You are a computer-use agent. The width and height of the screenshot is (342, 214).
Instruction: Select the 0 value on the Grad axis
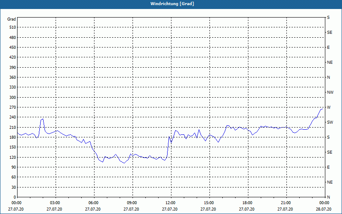(x=15, y=197)
